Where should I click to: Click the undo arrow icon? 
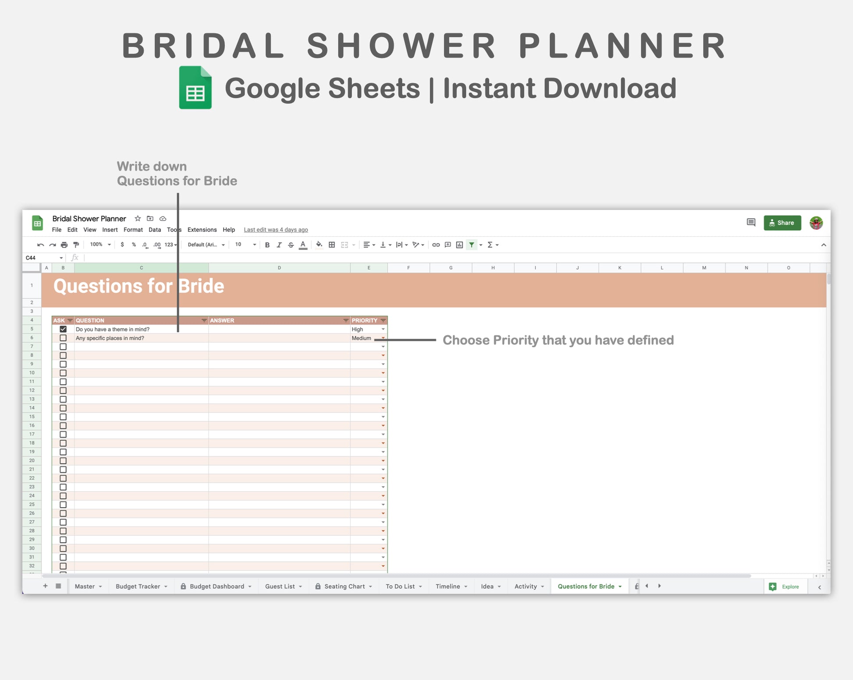[x=40, y=245]
